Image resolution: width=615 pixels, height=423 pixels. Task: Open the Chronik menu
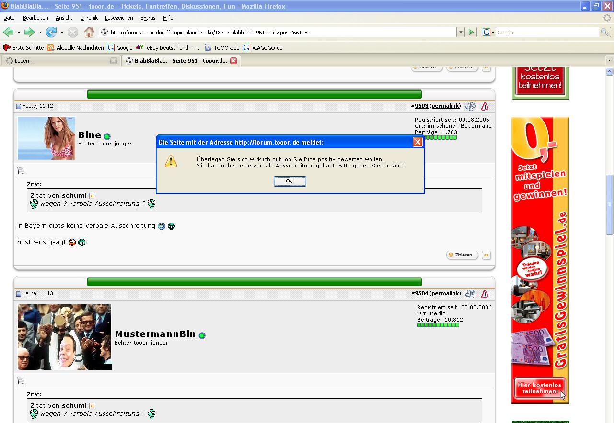click(89, 18)
